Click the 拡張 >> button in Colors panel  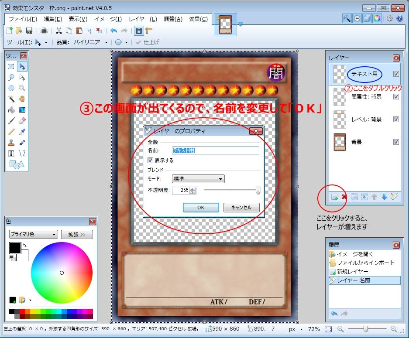pyautogui.click(x=77, y=235)
